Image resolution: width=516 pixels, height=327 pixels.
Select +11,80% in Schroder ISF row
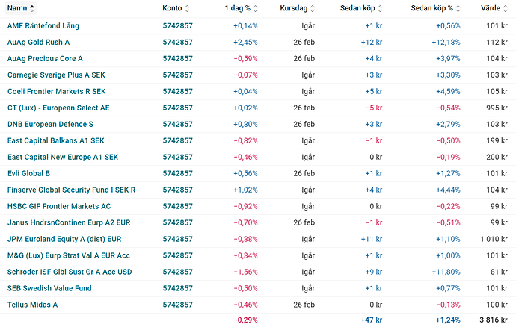tap(446, 272)
